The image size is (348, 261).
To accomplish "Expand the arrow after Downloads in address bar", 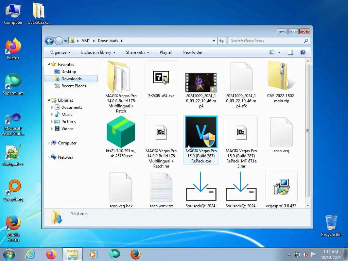I will 122,41.
